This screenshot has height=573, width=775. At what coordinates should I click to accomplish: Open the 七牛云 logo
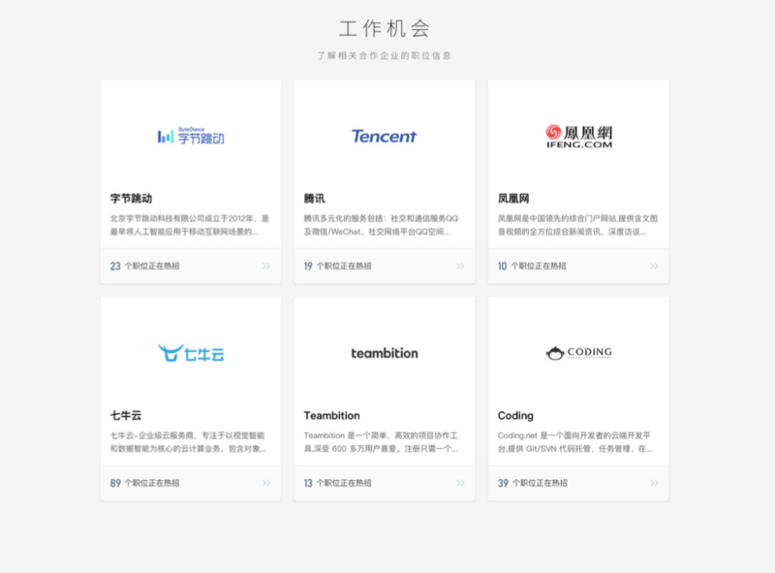click(x=191, y=353)
